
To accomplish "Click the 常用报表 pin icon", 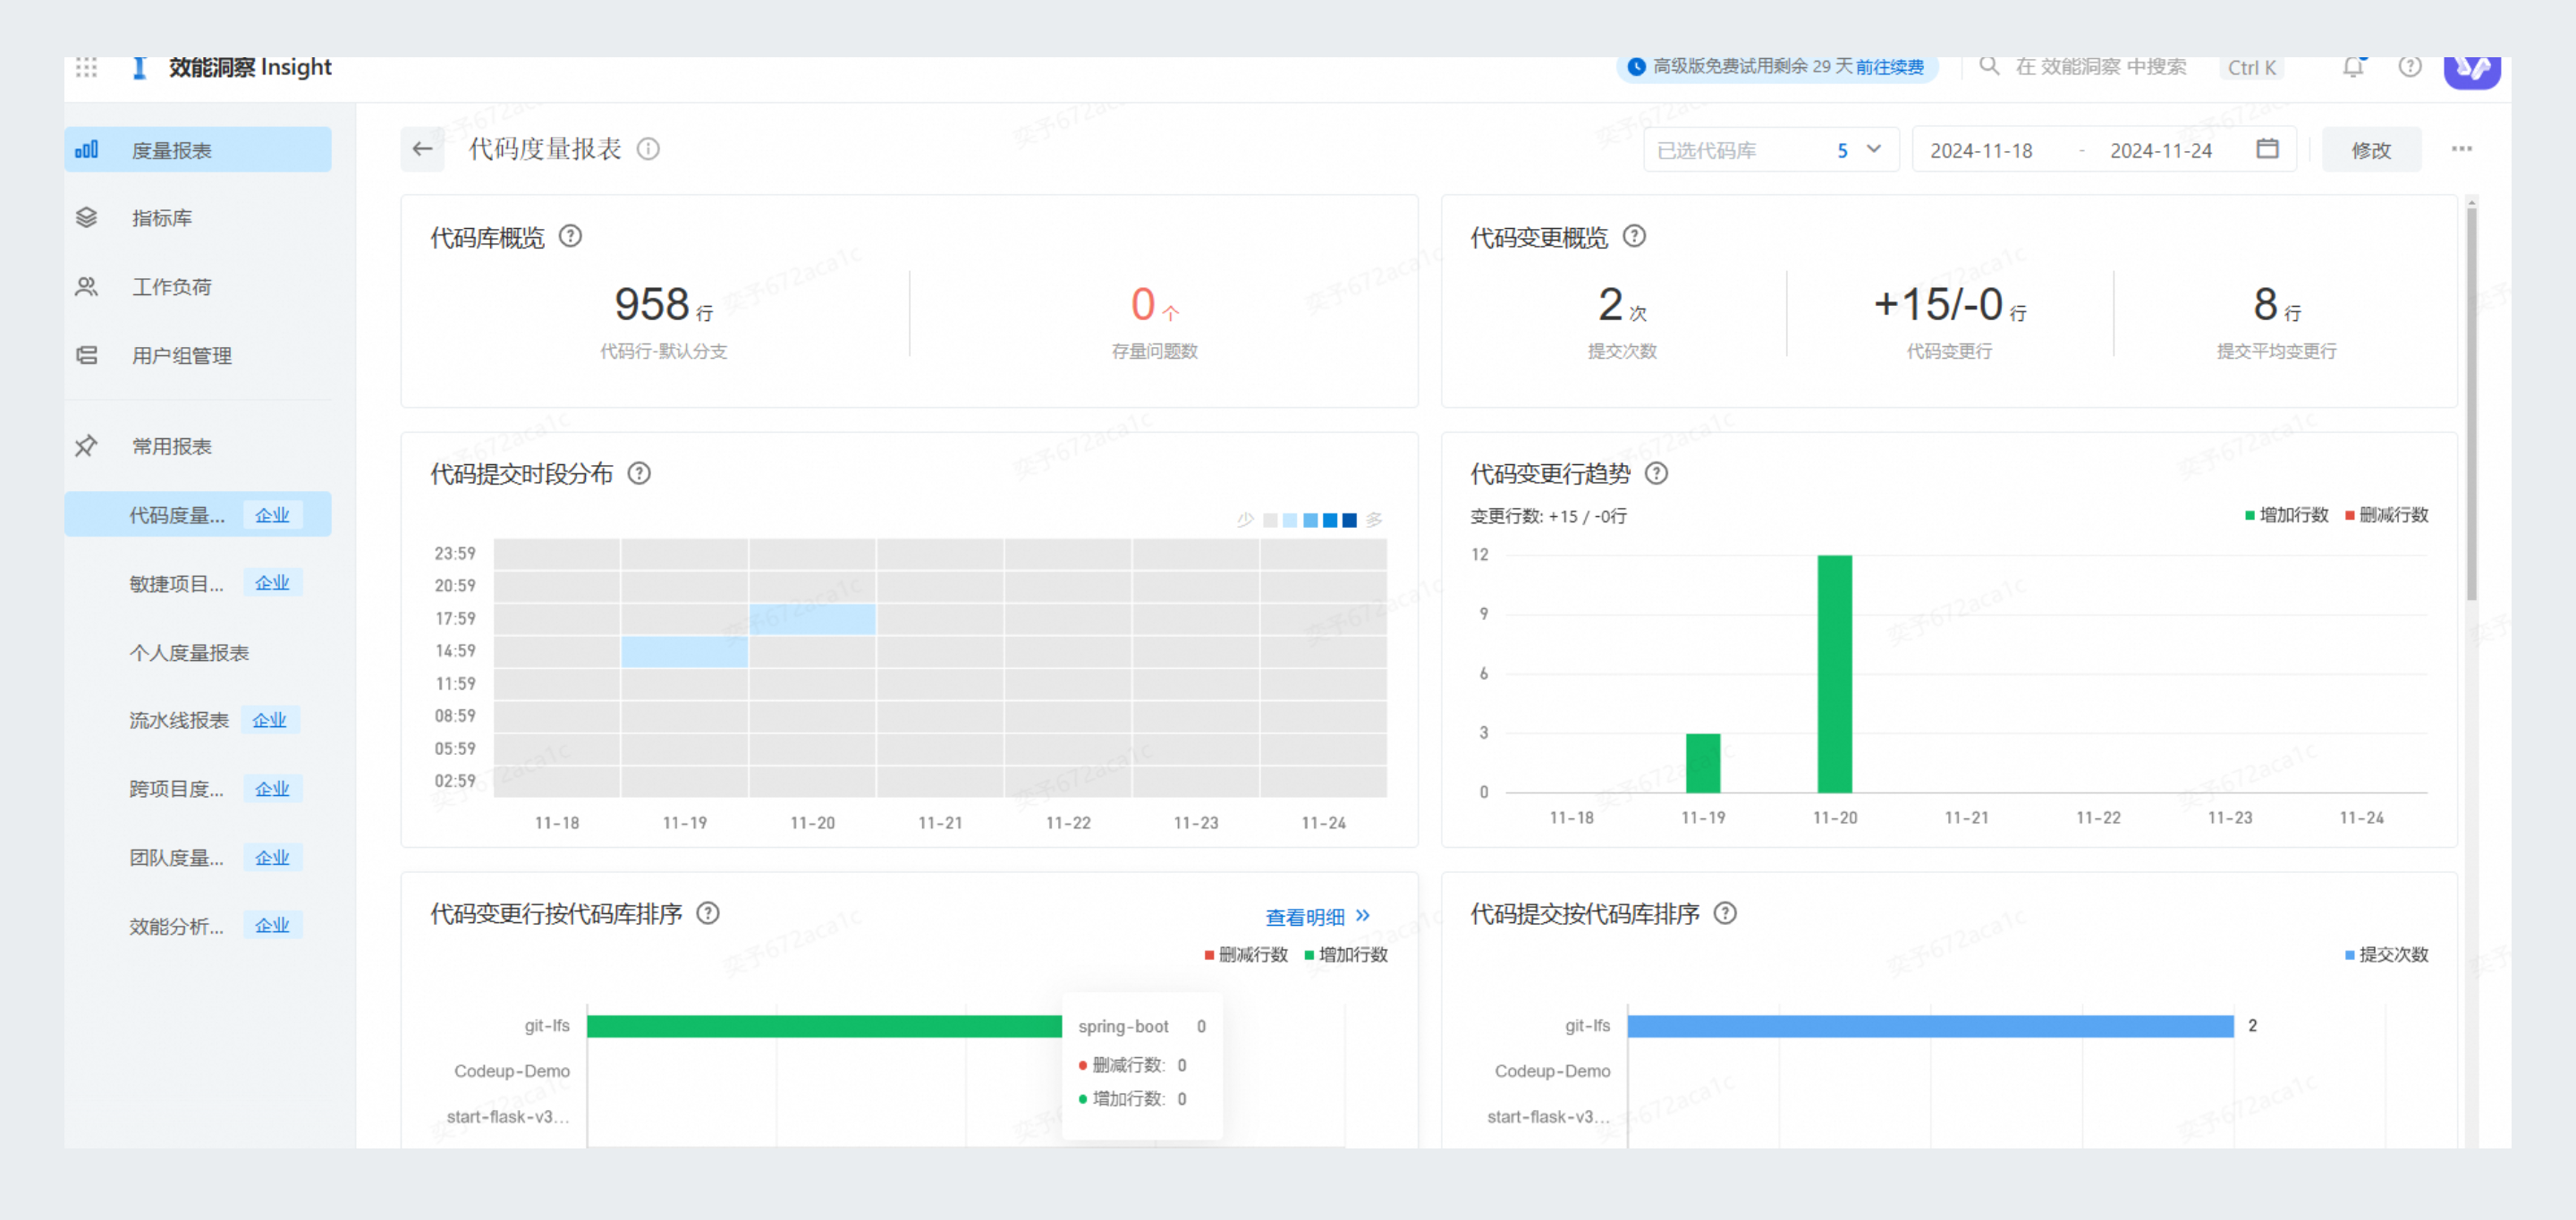I will (x=87, y=446).
